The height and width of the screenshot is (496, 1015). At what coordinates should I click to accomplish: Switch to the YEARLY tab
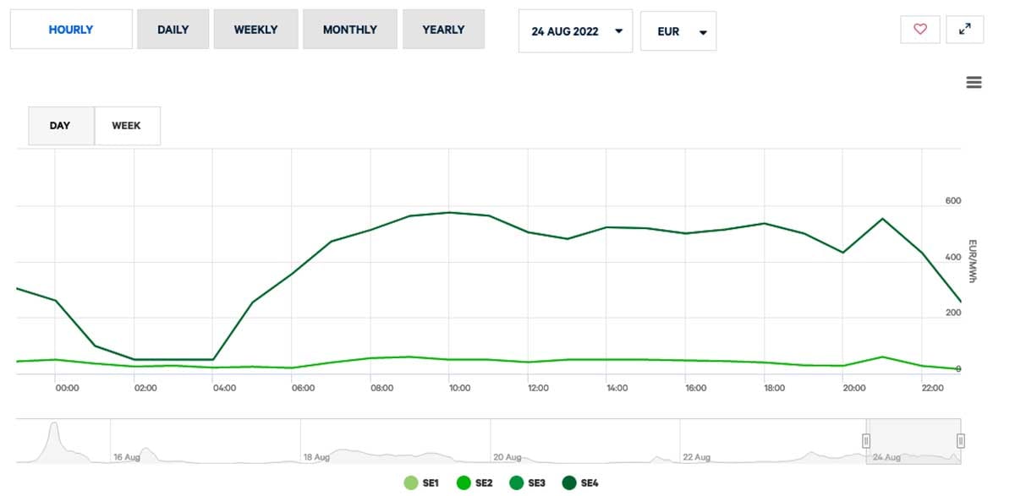(x=443, y=30)
